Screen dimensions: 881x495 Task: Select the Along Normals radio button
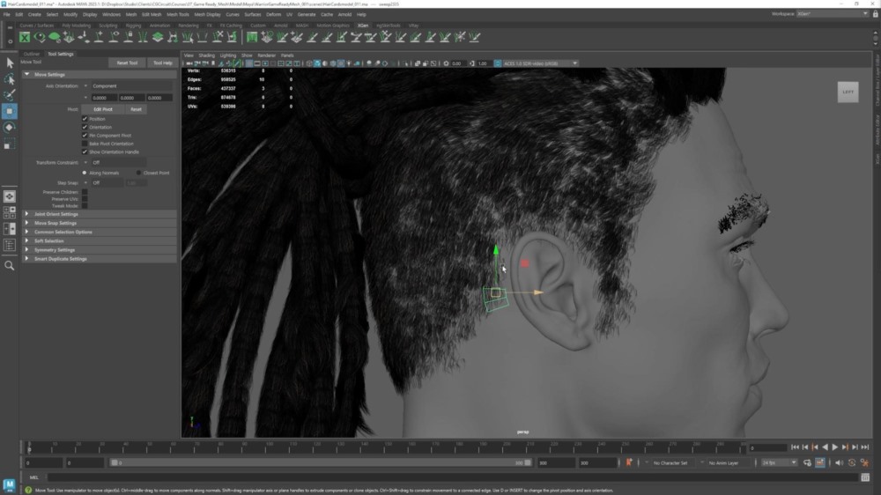tap(85, 173)
